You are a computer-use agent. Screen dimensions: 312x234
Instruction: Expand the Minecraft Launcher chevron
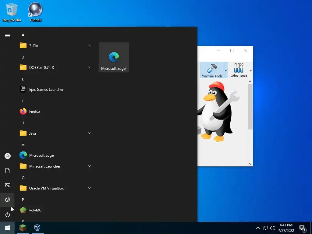pyautogui.click(x=90, y=166)
